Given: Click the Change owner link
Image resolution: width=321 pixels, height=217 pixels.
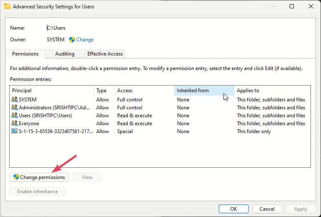Looking at the screenshot, I should pos(85,40).
